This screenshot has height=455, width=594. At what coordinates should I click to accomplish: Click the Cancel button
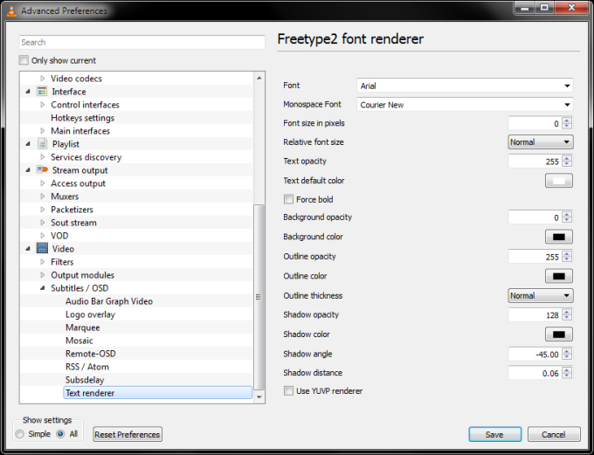(x=554, y=434)
